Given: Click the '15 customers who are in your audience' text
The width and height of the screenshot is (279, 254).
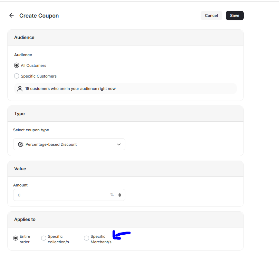Looking at the screenshot, I should coord(70,89).
